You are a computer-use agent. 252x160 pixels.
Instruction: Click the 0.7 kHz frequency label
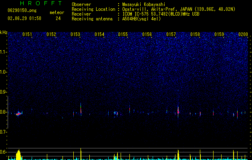coord(3,132)
